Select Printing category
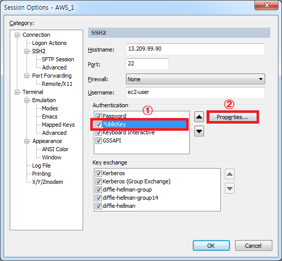 (x=41, y=174)
